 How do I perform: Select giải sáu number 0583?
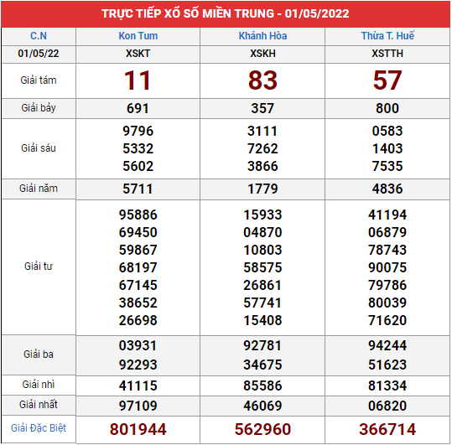[x=387, y=131]
